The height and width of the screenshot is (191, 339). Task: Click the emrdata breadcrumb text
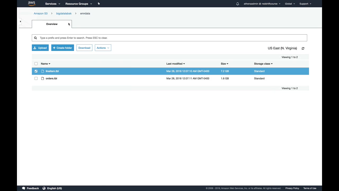[85, 13]
